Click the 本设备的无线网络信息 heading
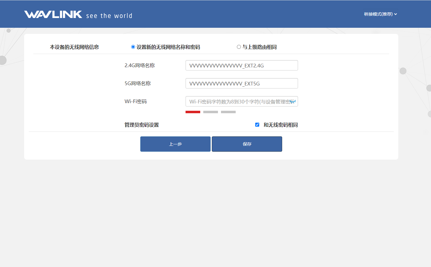Image resolution: width=431 pixels, height=267 pixels. pos(74,47)
